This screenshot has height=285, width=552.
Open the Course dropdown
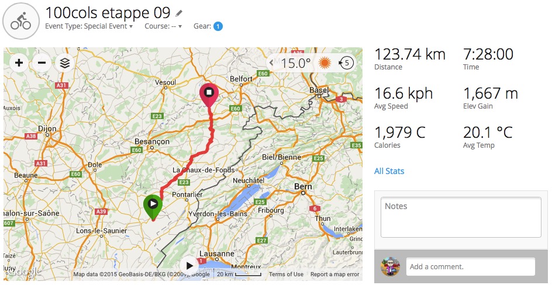163,26
